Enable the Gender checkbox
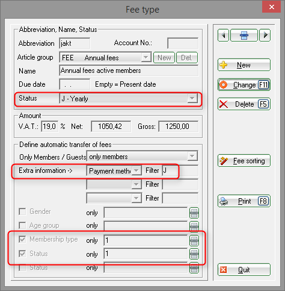Viewport: 285px width, 291px height. point(22,211)
